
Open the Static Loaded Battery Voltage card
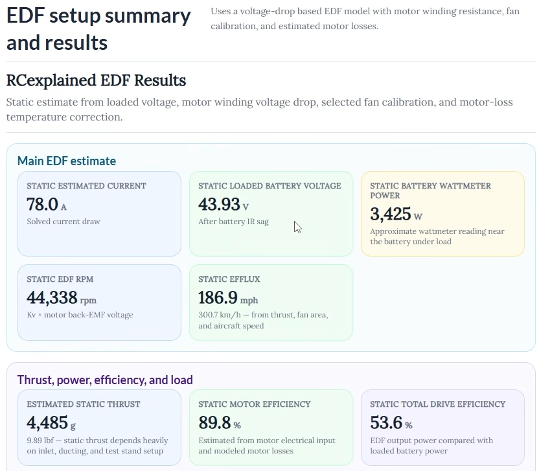[271, 214]
